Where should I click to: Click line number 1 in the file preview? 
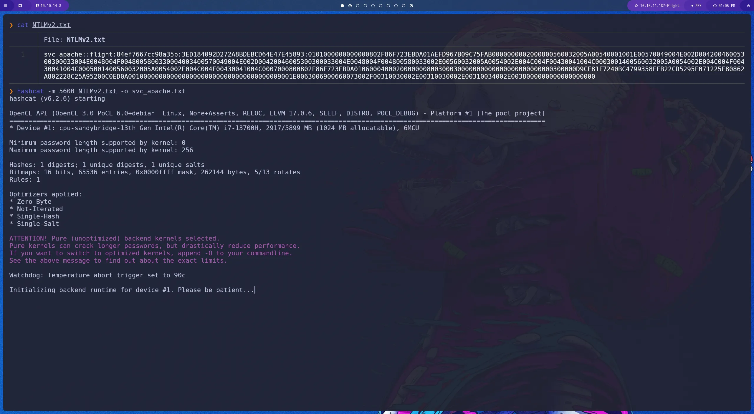pos(23,54)
